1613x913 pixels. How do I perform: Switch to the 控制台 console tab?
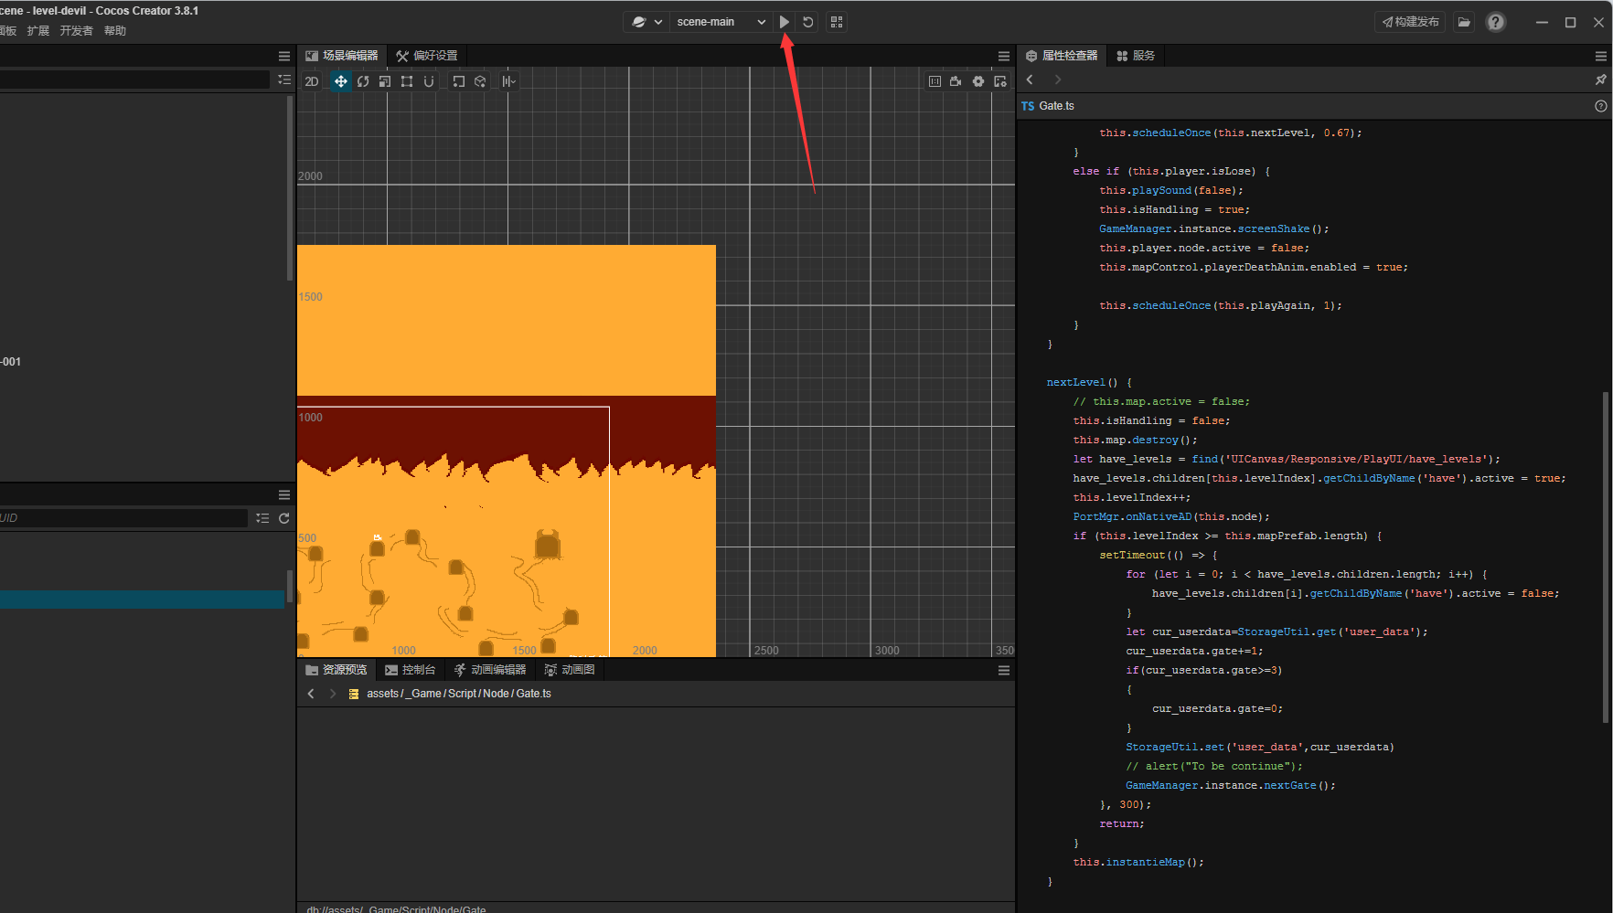[x=411, y=670]
